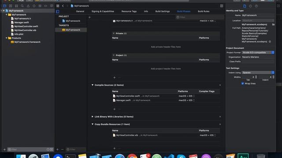This screenshot has height=158, width=282.
Task: Delete the Link Binary With Libraries phase
Action: coord(220,117)
